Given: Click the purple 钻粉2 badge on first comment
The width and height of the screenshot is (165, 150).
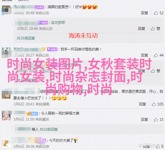Looking at the screenshot, I should (41, 7).
